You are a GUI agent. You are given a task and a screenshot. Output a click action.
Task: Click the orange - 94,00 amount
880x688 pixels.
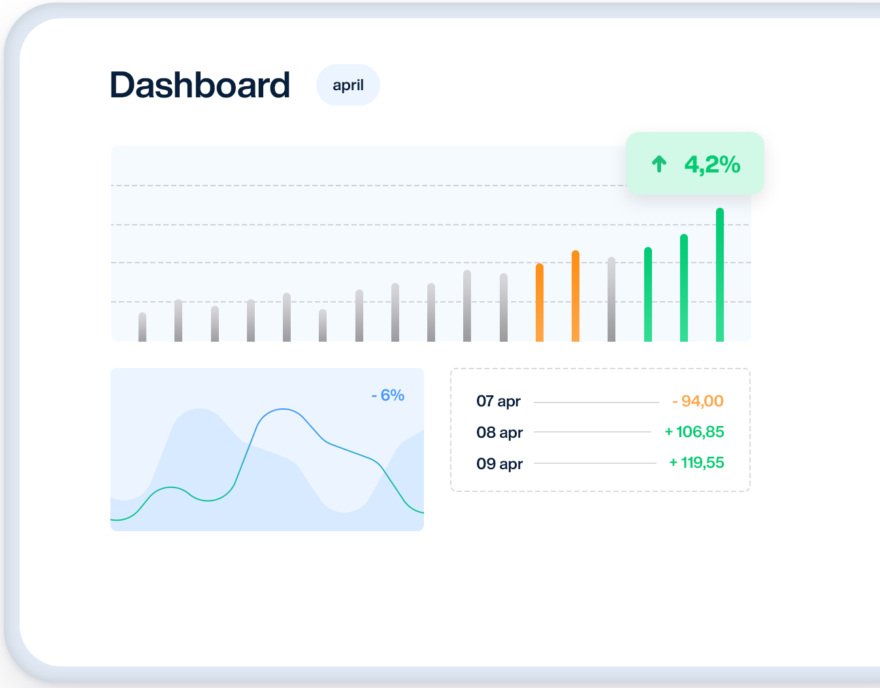pyautogui.click(x=698, y=401)
